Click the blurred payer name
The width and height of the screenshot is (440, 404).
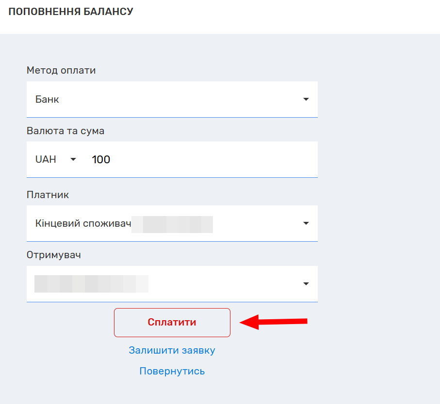pyautogui.click(x=173, y=225)
